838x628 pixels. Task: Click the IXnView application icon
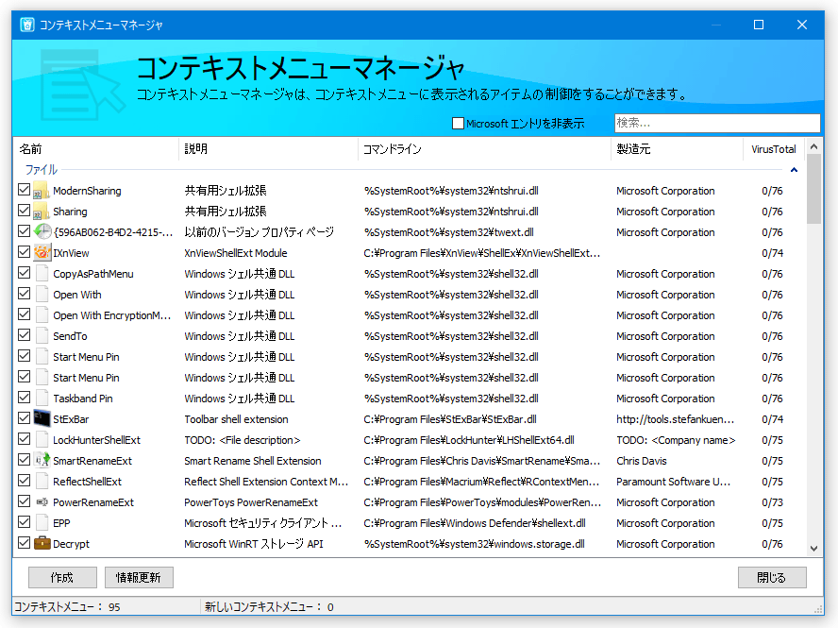point(42,253)
